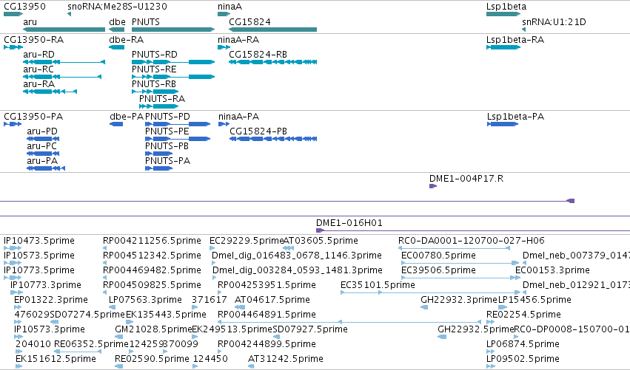The height and width of the screenshot is (370, 630).
Task: Select the RE06352.5prime label
Action: [91, 344]
